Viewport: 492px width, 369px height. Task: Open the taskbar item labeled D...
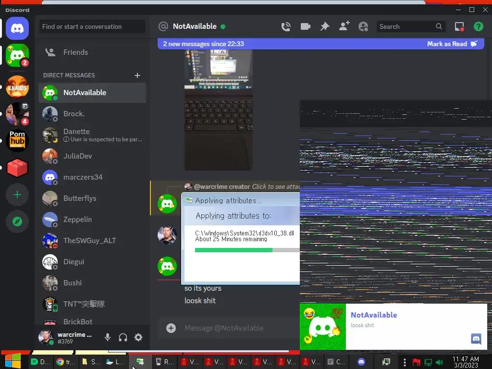pyautogui.click(x=41, y=362)
